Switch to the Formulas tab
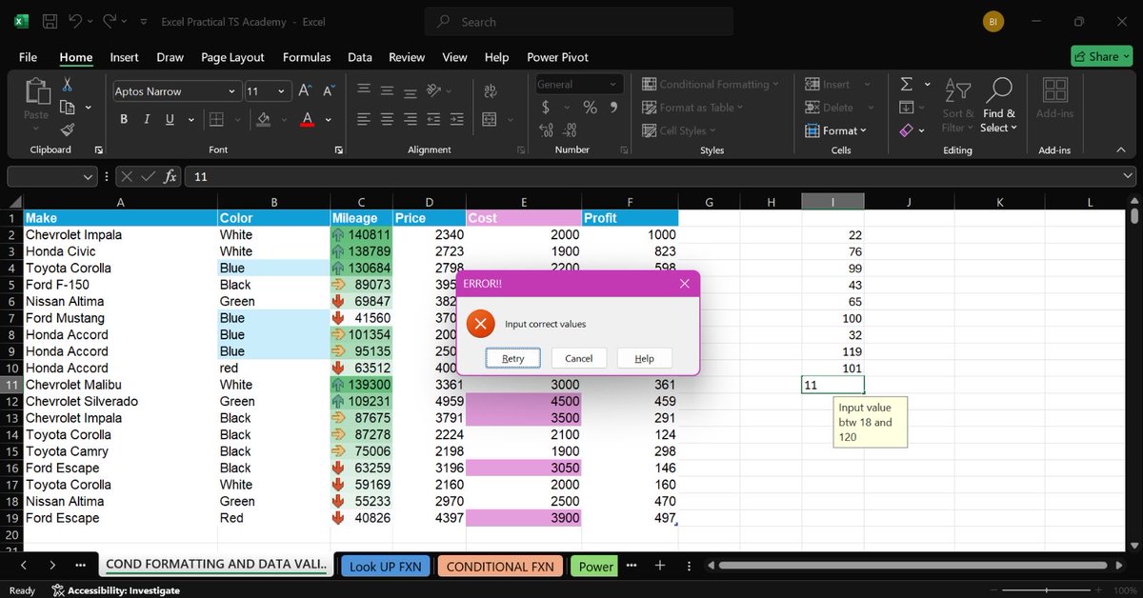 tap(307, 57)
